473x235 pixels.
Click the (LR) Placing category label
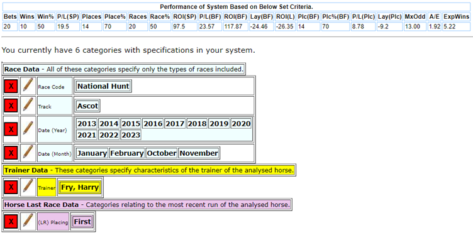point(53,222)
